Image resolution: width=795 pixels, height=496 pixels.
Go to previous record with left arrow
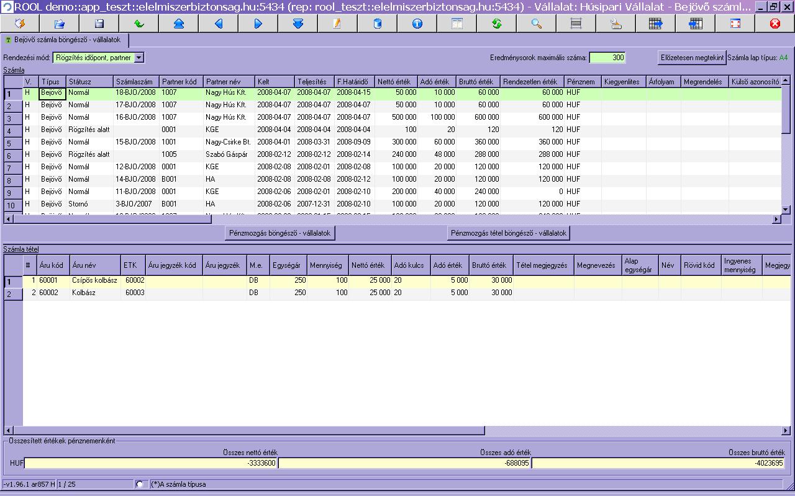click(219, 24)
